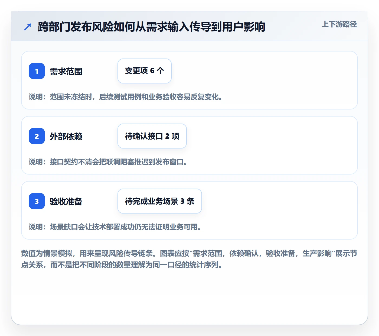Viewport: 379px width, 336px height.
Task: Select step number 1 badge
Action: [x=37, y=71]
